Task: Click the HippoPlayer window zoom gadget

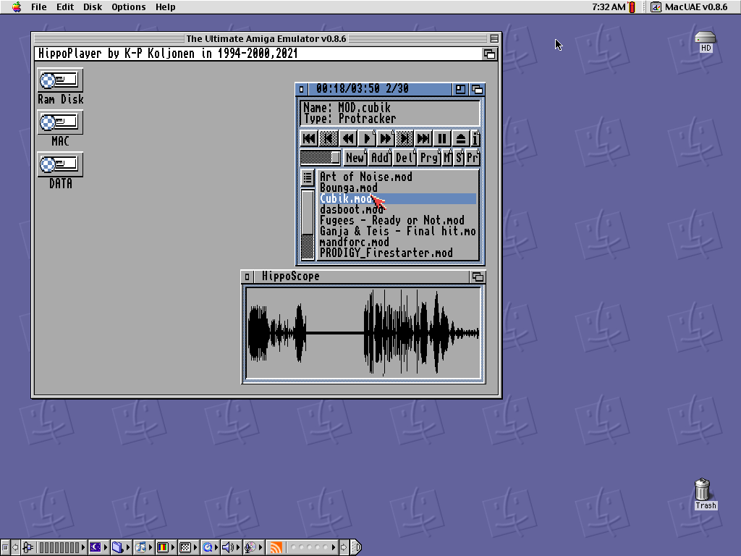Action: tap(460, 89)
